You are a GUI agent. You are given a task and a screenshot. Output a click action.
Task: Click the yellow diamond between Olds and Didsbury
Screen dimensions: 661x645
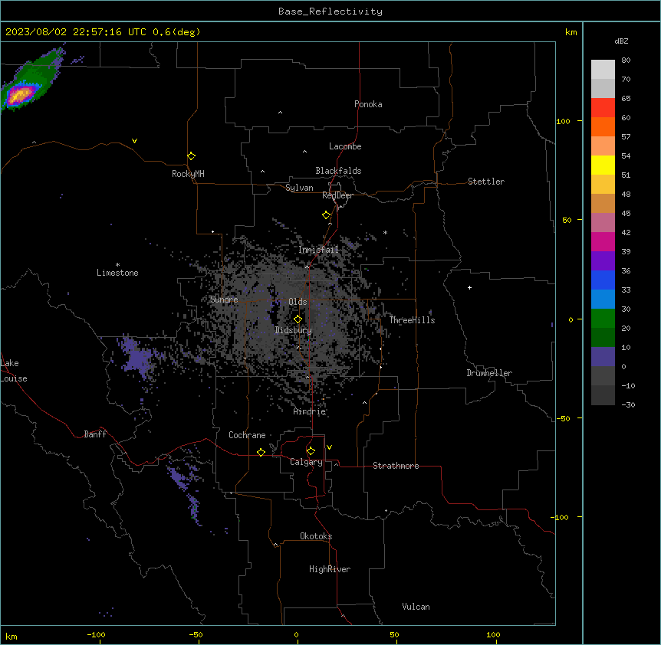298,319
